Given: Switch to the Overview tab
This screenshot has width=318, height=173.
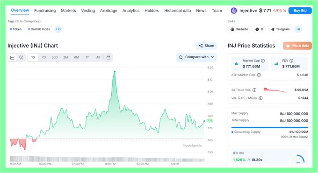Looking at the screenshot, I should click(x=20, y=10).
